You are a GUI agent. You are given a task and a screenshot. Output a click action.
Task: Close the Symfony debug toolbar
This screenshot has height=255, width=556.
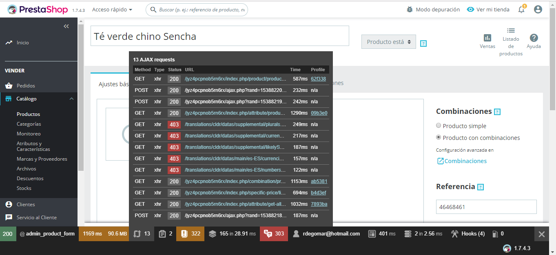click(x=541, y=234)
